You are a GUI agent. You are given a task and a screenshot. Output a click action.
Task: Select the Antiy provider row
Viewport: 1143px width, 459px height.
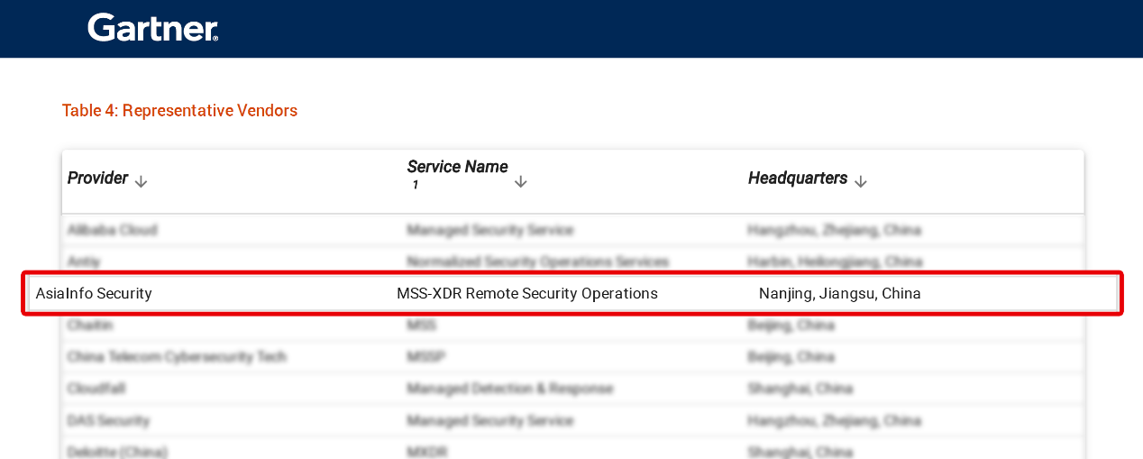(84, 262)
